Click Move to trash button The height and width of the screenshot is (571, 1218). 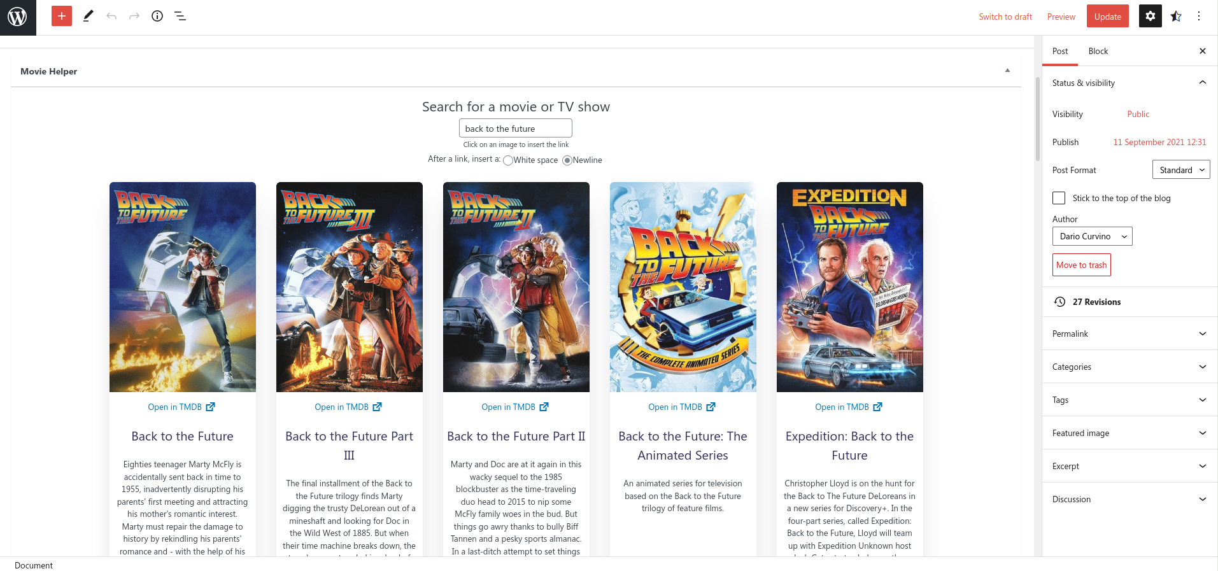click(x=1082, y=265)
